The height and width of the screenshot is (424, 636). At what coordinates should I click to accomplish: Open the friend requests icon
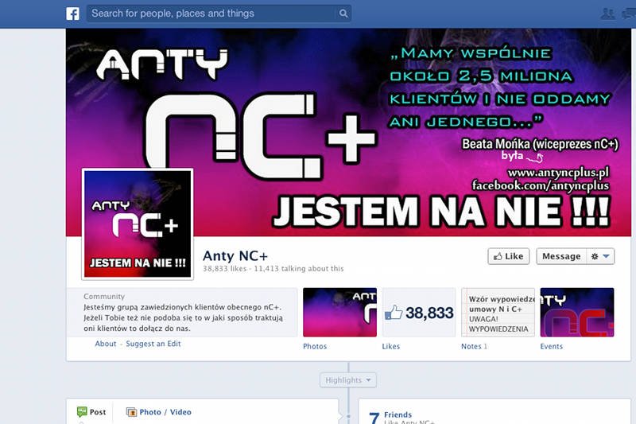pos(607,14)
